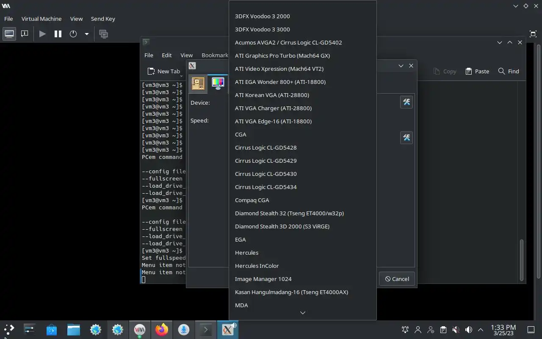This screenshot has height=339, width=542.
Task: Select the motherboard tab icon in PCem dialog
Action: click(x=198, y=83)
